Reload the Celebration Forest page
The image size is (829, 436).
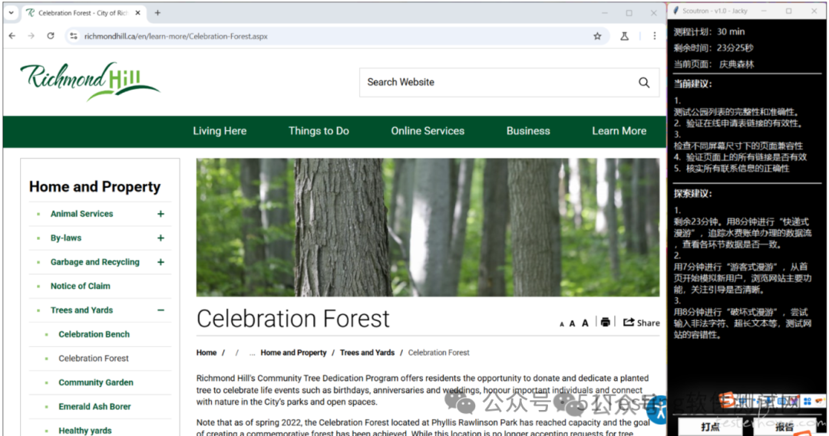click(x=51, y=36)
